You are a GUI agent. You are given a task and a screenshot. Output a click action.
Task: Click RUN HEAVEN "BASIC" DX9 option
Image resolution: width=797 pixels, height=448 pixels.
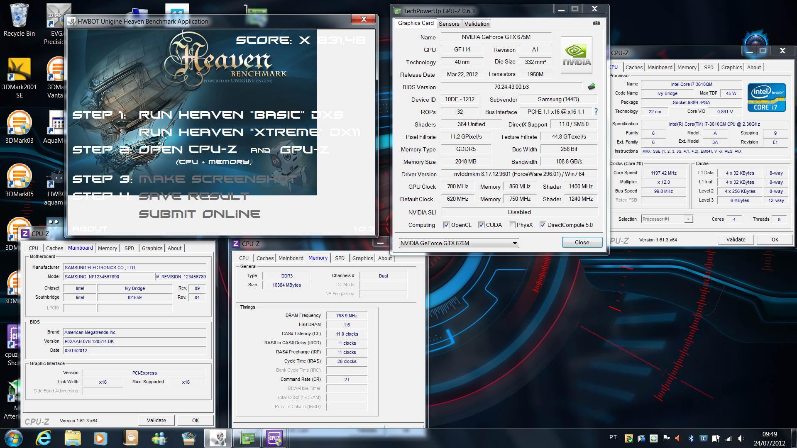241,115
